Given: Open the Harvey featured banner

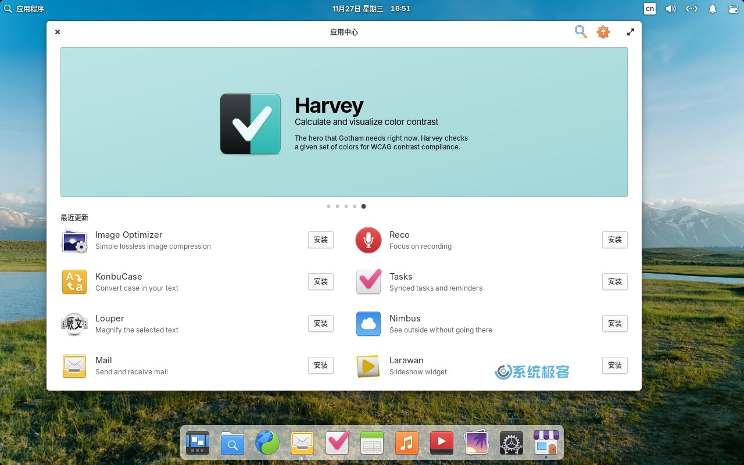Looking at the screenshot, I should [344, 122].
